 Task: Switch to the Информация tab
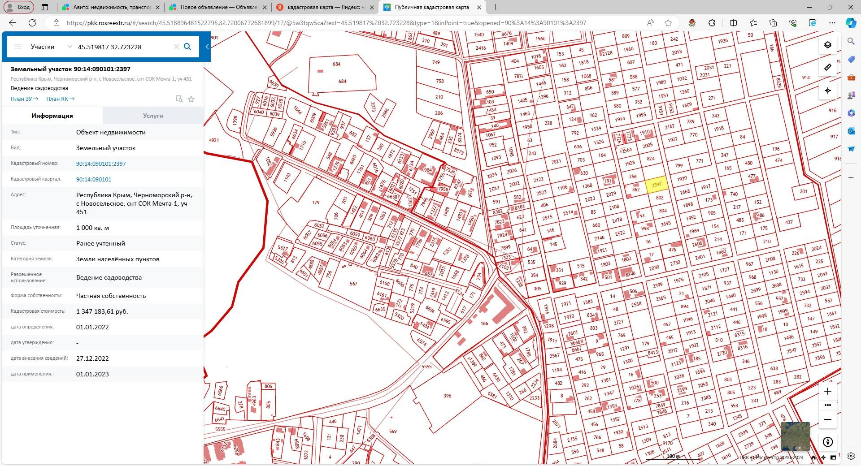52,116
